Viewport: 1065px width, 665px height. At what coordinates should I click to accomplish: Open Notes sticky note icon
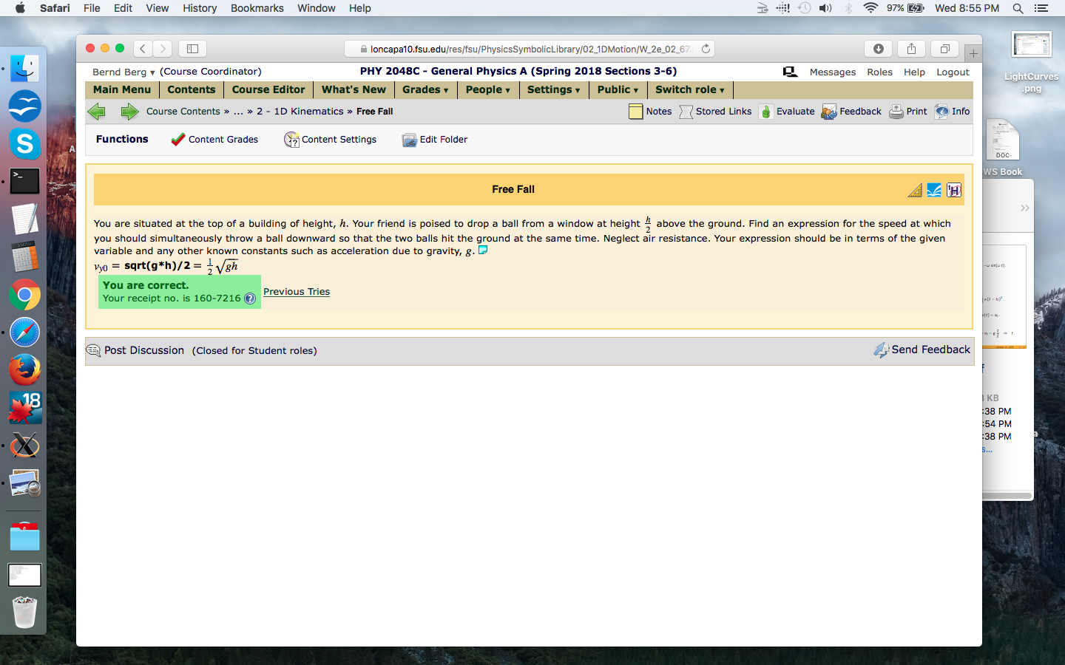(635, 112)
